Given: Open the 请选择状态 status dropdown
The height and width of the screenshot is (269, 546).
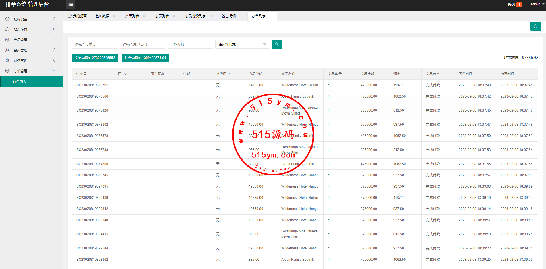Looking at the screenshot, I should click(x=242, y=44).
